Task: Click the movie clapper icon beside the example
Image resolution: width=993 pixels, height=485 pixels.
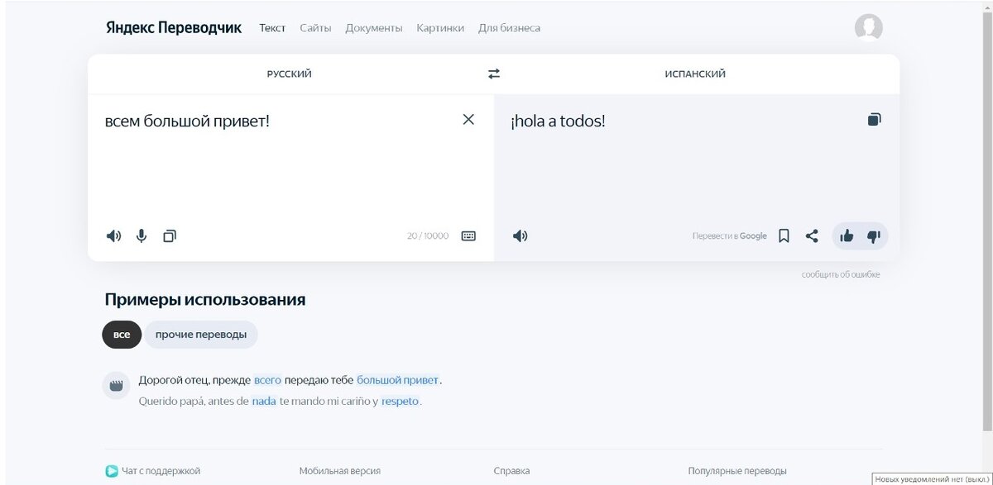Action: click(x=116, y=385)
